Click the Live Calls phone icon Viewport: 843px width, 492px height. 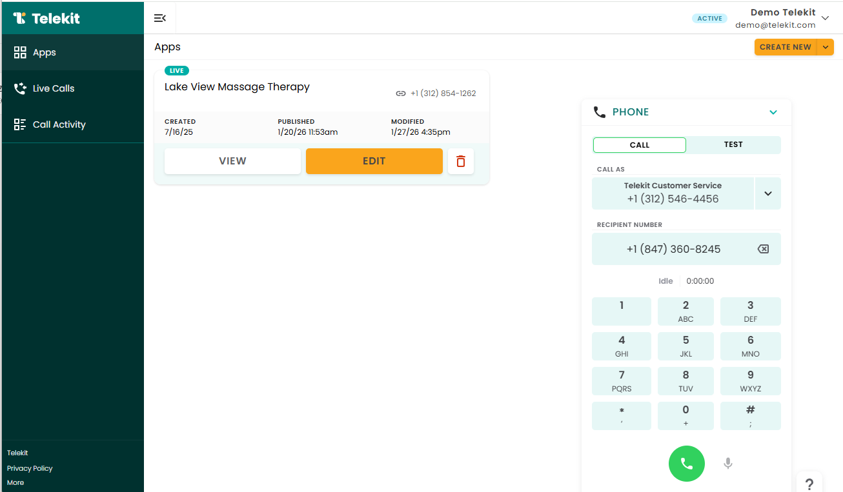tap(20, 88)
